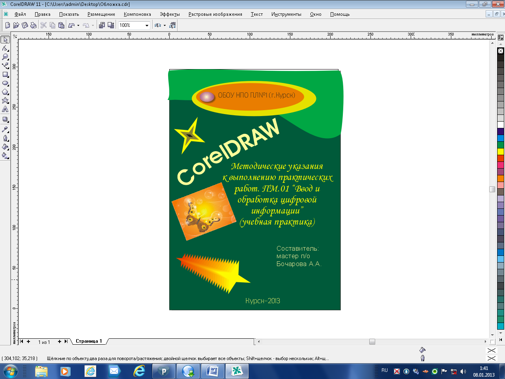Open the Растровые изображения menu
The width and height of the screenshot is (505, 379).
coord(215,14)
